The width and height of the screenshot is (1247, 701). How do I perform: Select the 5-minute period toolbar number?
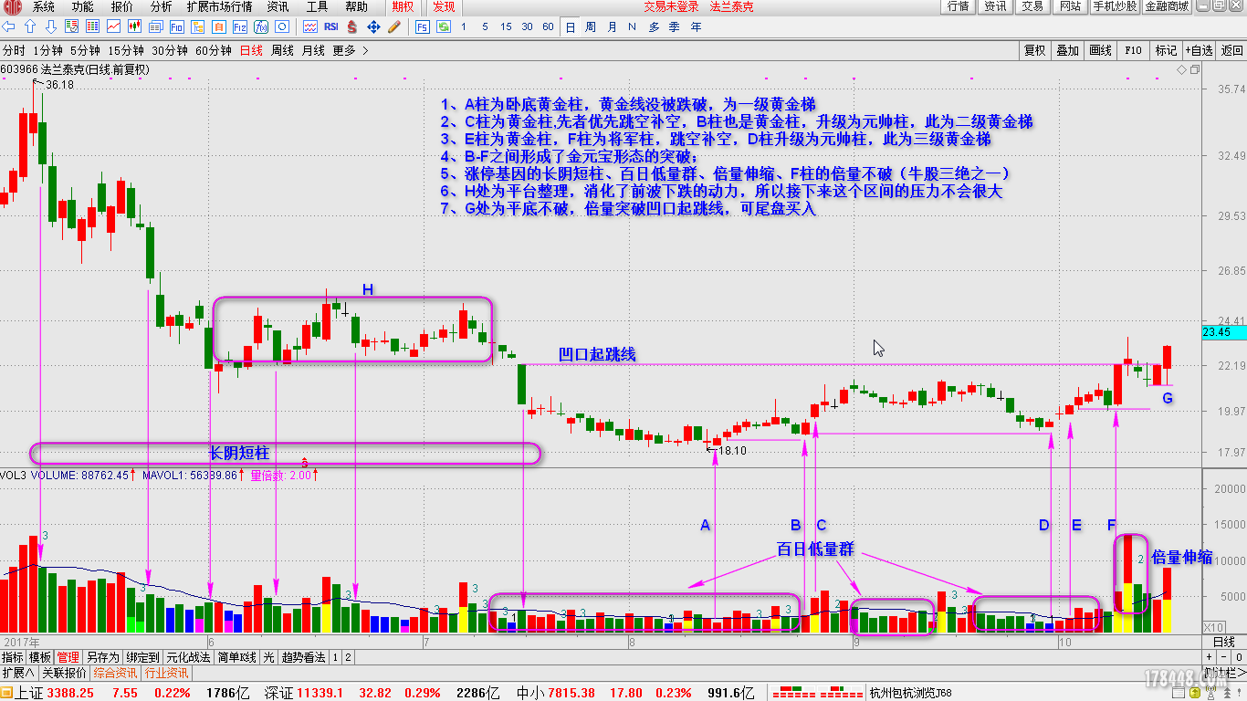tap(485, 27)
